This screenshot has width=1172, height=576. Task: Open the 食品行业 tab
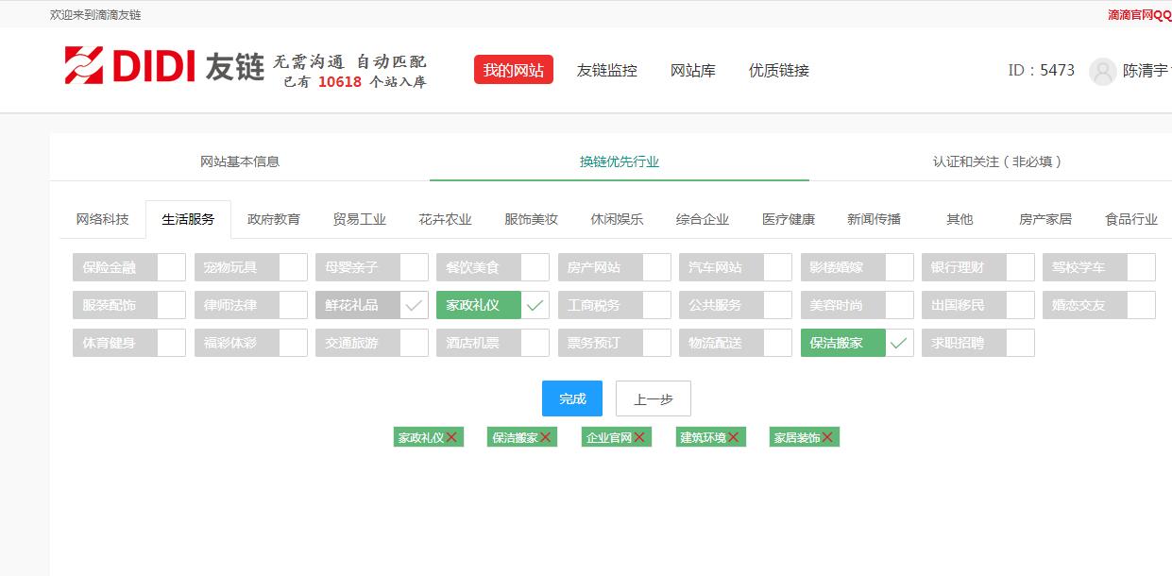(1131, 219)
